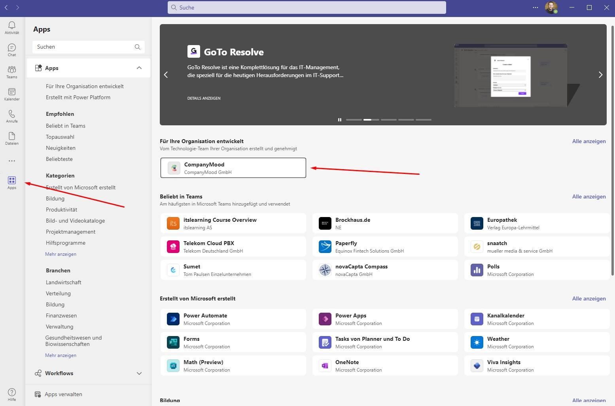This screenshot has height=406, width=615.
Task: Open the profile avatar picture
Action: [551, 8]
